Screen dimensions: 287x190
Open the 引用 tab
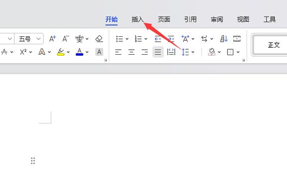190,19
